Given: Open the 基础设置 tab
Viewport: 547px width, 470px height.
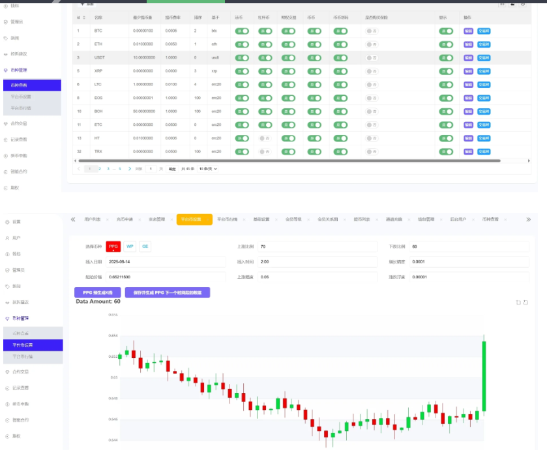Looking at the screenshot, I should pyautogui.click(x=261, y=220).
